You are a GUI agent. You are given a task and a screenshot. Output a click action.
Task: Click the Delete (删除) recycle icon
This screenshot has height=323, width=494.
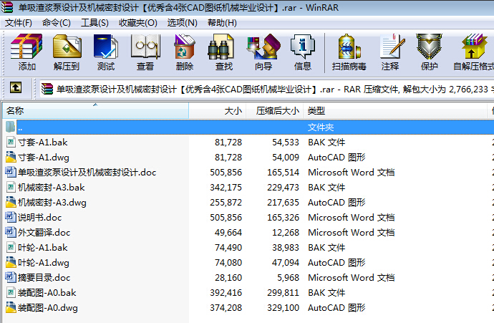(x=185, y=47)
